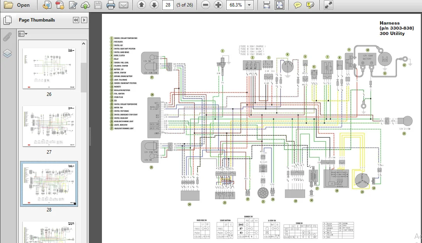422x243 pixels.
Task: Open thumbnail options dropdown menu
Action: click(x=23, y=34)
